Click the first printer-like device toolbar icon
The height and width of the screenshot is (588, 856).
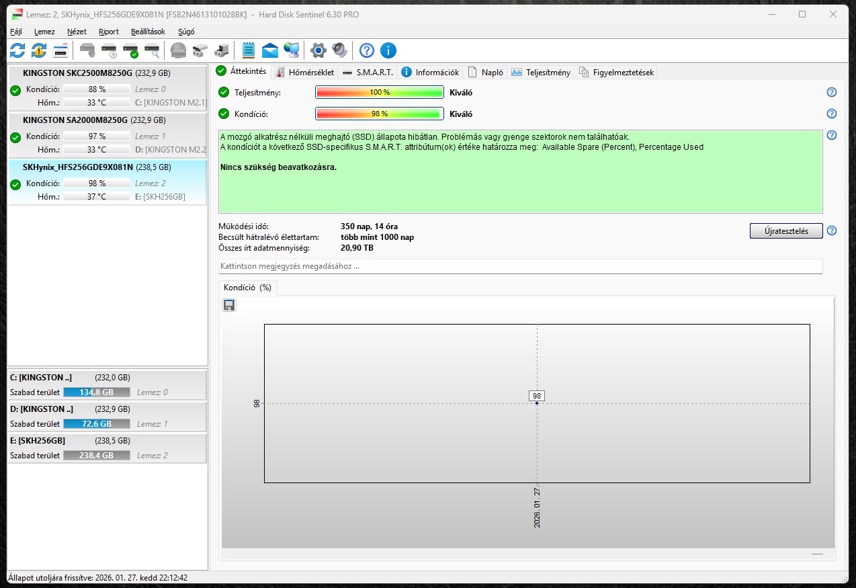click(x=200, y=50)
